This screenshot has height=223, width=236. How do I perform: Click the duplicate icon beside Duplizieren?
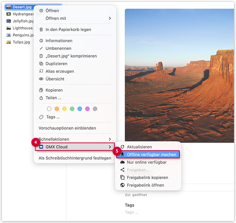41,64
